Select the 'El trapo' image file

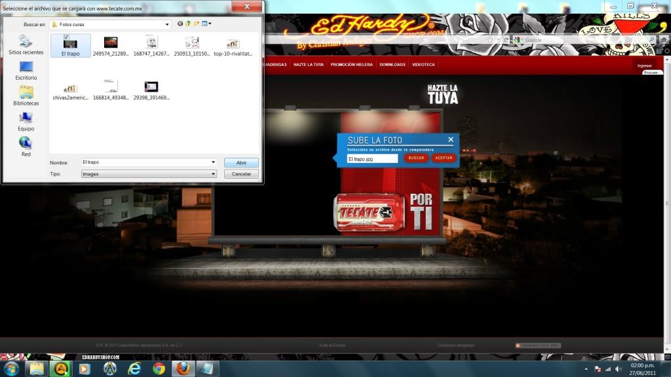[71, 46]
